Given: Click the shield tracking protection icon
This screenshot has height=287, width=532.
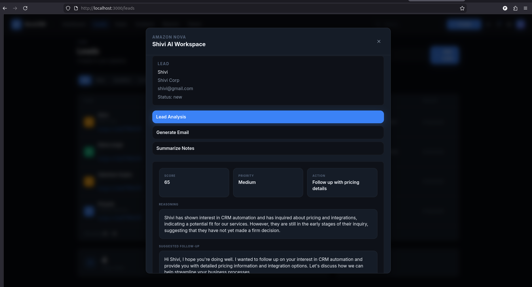Looking at the screenshot, I should (68, 8).
